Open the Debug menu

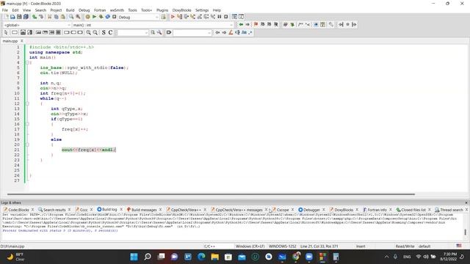[x=84, y=10]
